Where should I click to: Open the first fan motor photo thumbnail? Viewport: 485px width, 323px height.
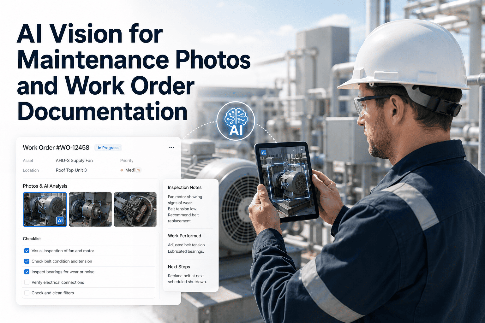45,209
